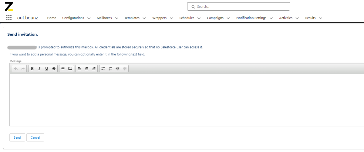Image resolution: width=364 pixels, height=152 pixels.
Task: Insert a link into message
Action: pos(63,69)
